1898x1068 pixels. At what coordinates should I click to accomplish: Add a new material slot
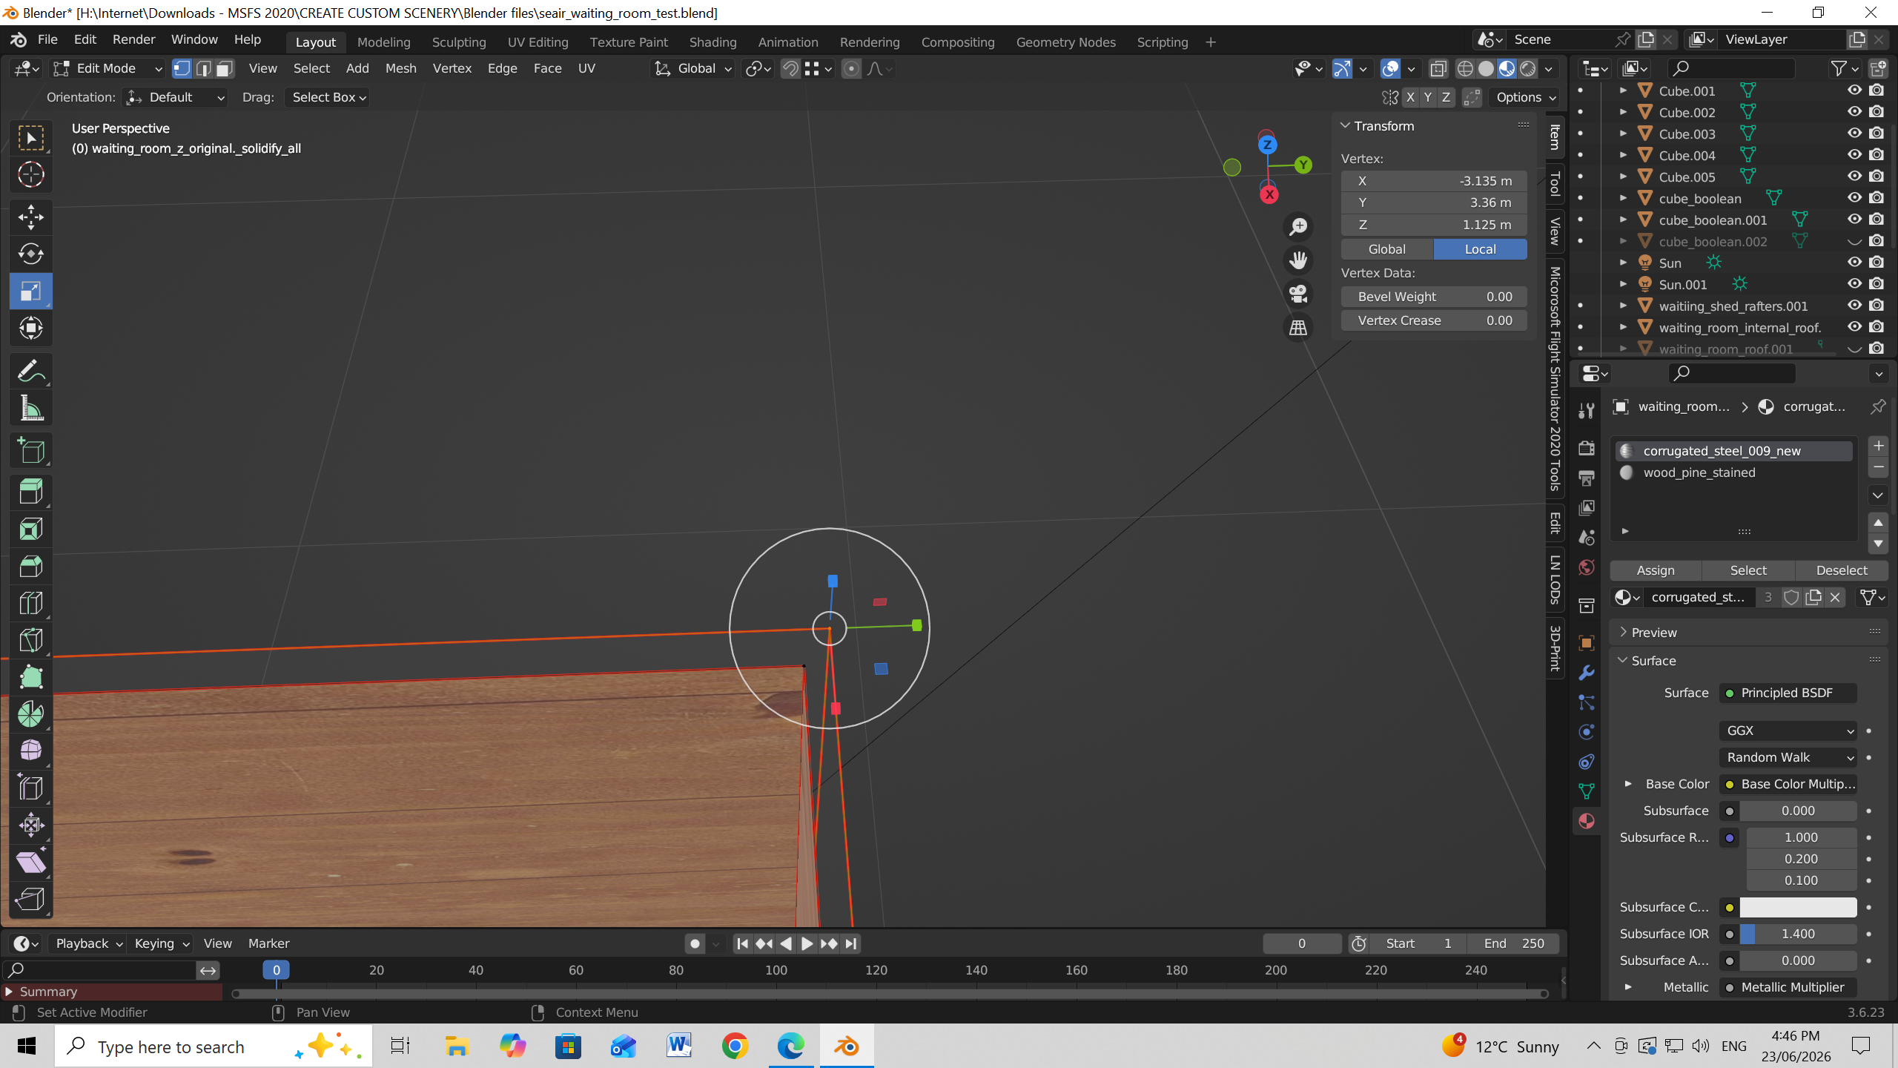point(1878,446)
